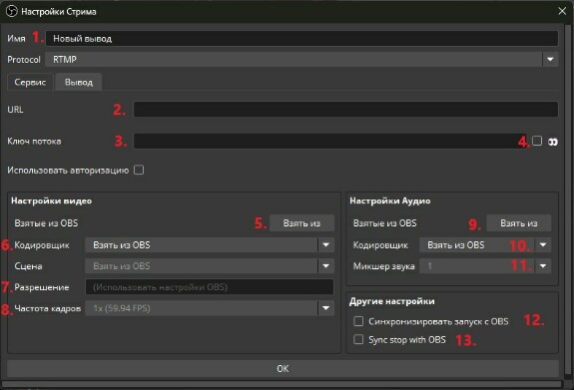The image size is (574, 390).
Task: Open the video Кодировщик dropdown
Action: 210,245
